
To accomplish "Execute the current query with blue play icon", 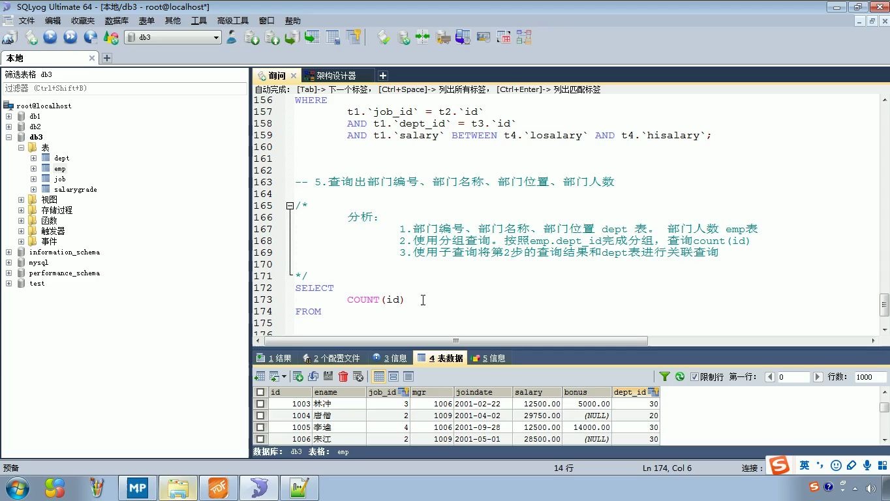I will [50, 37].
